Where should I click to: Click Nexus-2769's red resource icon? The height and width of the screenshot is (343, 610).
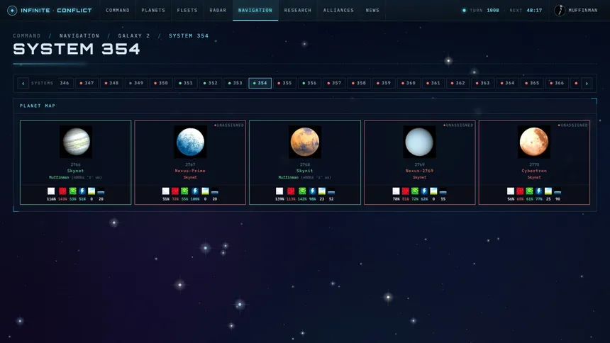click(406, 191)
